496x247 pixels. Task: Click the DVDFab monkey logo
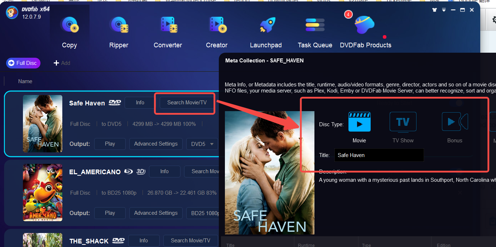click(x=12, y=13)
